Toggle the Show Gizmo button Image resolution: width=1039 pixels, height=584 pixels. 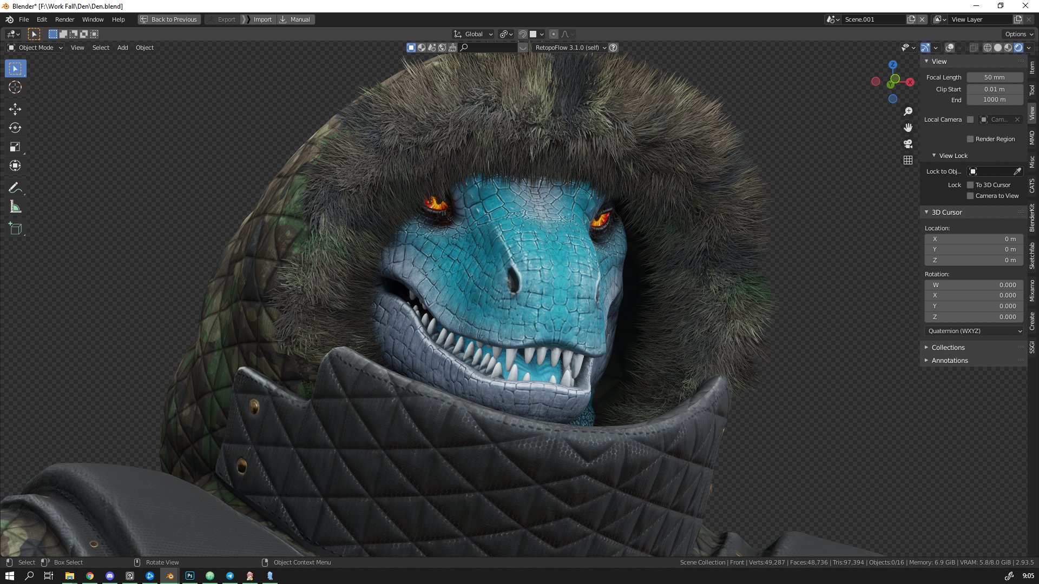(925, 48)
